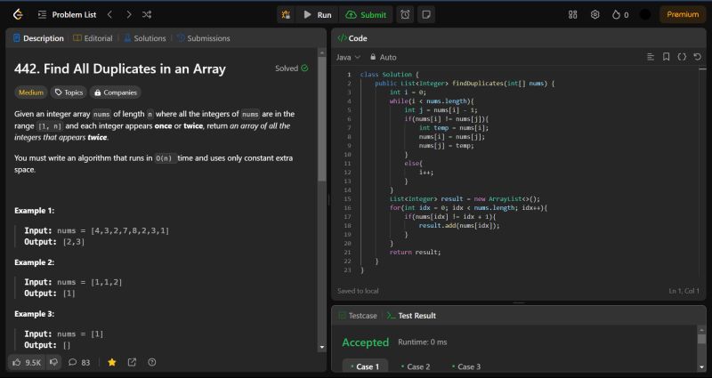Switch to the Testcase tab
712x378 pixels.
point(357,315)
